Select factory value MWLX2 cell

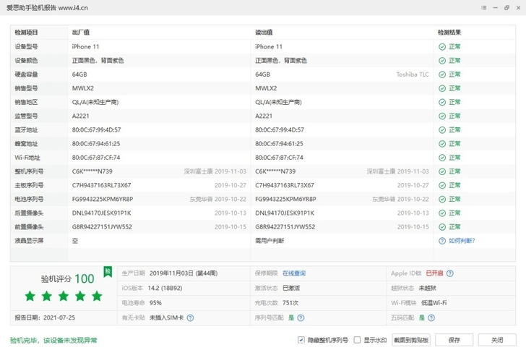pos(83,88)
